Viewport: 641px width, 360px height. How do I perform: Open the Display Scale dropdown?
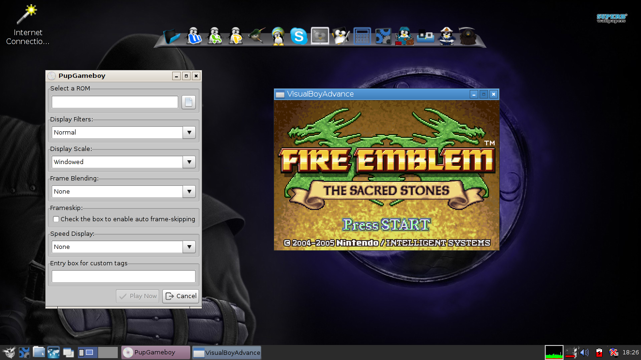click(x=189, y=162)
